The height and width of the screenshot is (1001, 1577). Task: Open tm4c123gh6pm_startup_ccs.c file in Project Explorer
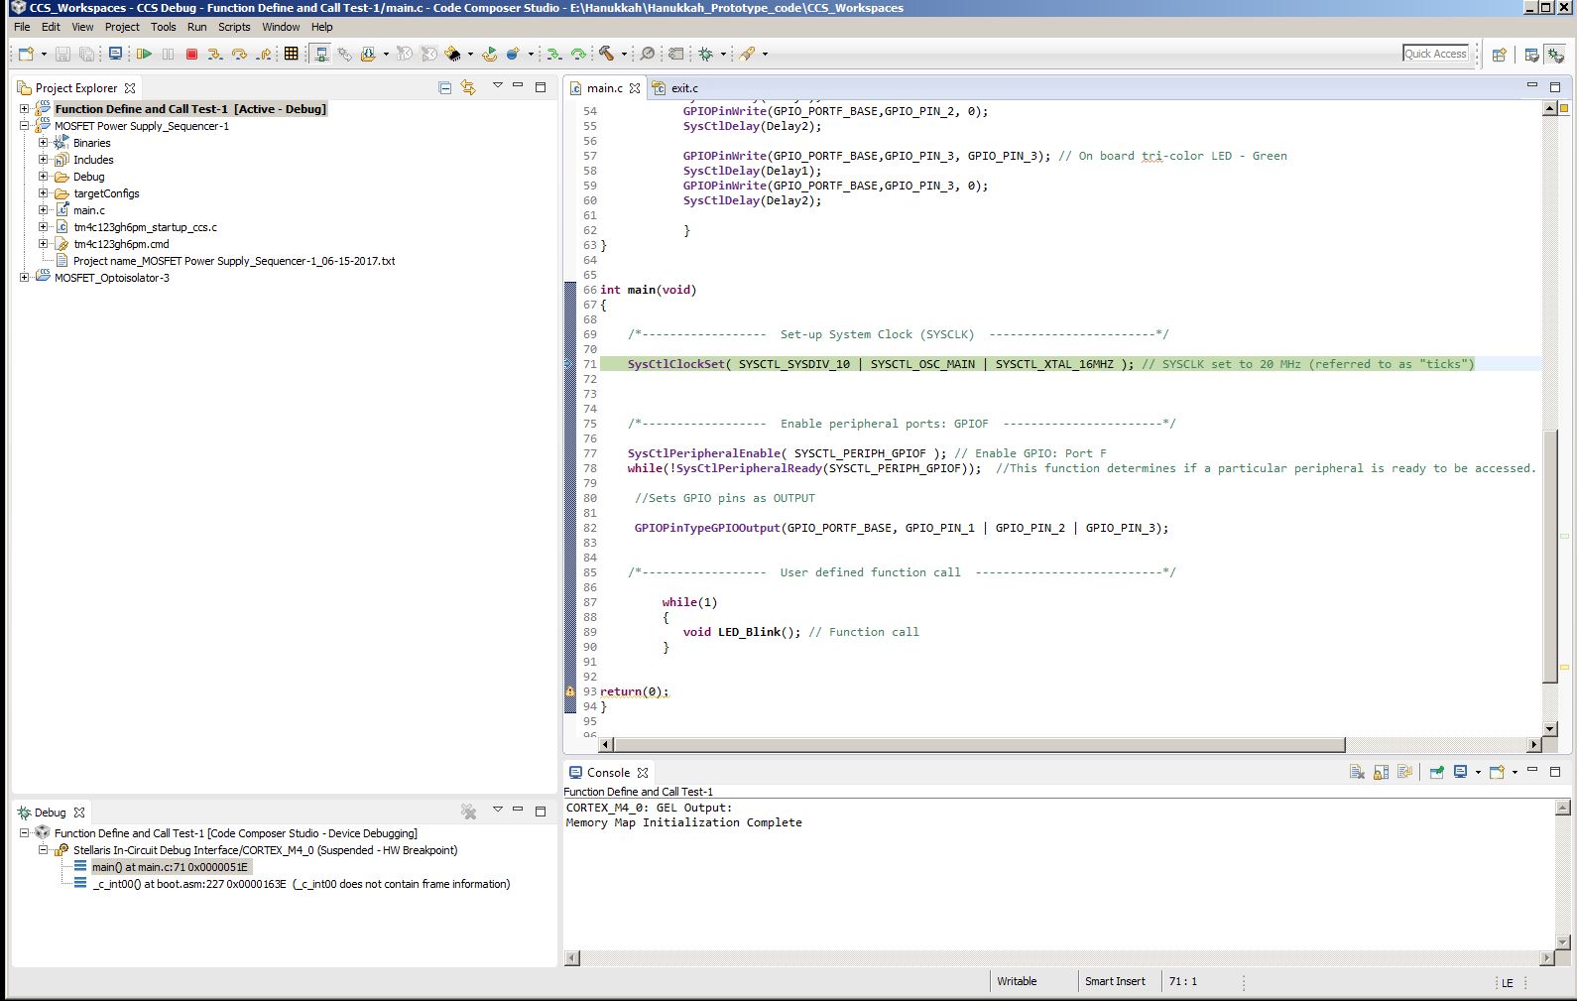(145, 227)
